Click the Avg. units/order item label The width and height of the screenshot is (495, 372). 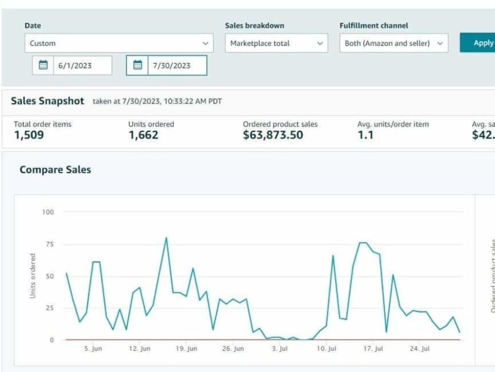393,124
